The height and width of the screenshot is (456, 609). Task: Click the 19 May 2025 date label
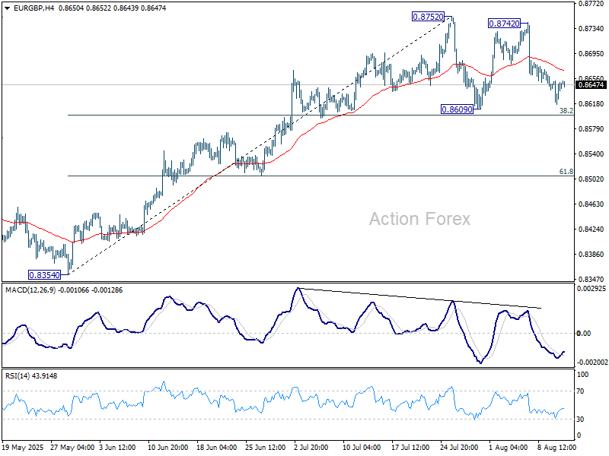[x=24, y=447]
